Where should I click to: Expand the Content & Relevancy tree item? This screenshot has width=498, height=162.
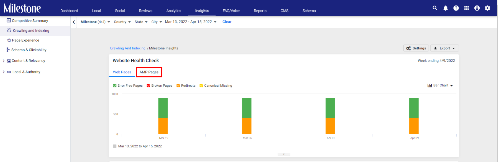coord(4,61)
